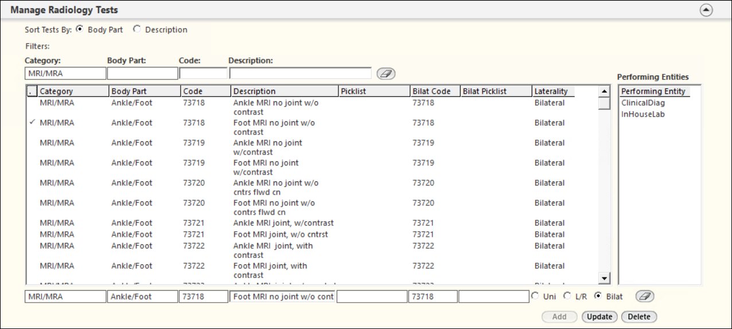Click the Bilat Code column header
The image size is (732, 329).
coord(435,91)
